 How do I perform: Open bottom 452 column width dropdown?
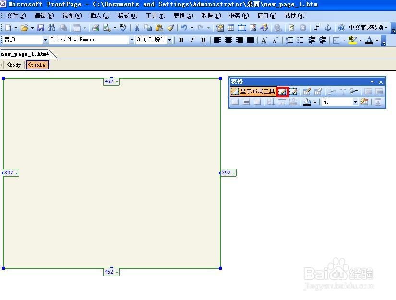click(117, 272)
